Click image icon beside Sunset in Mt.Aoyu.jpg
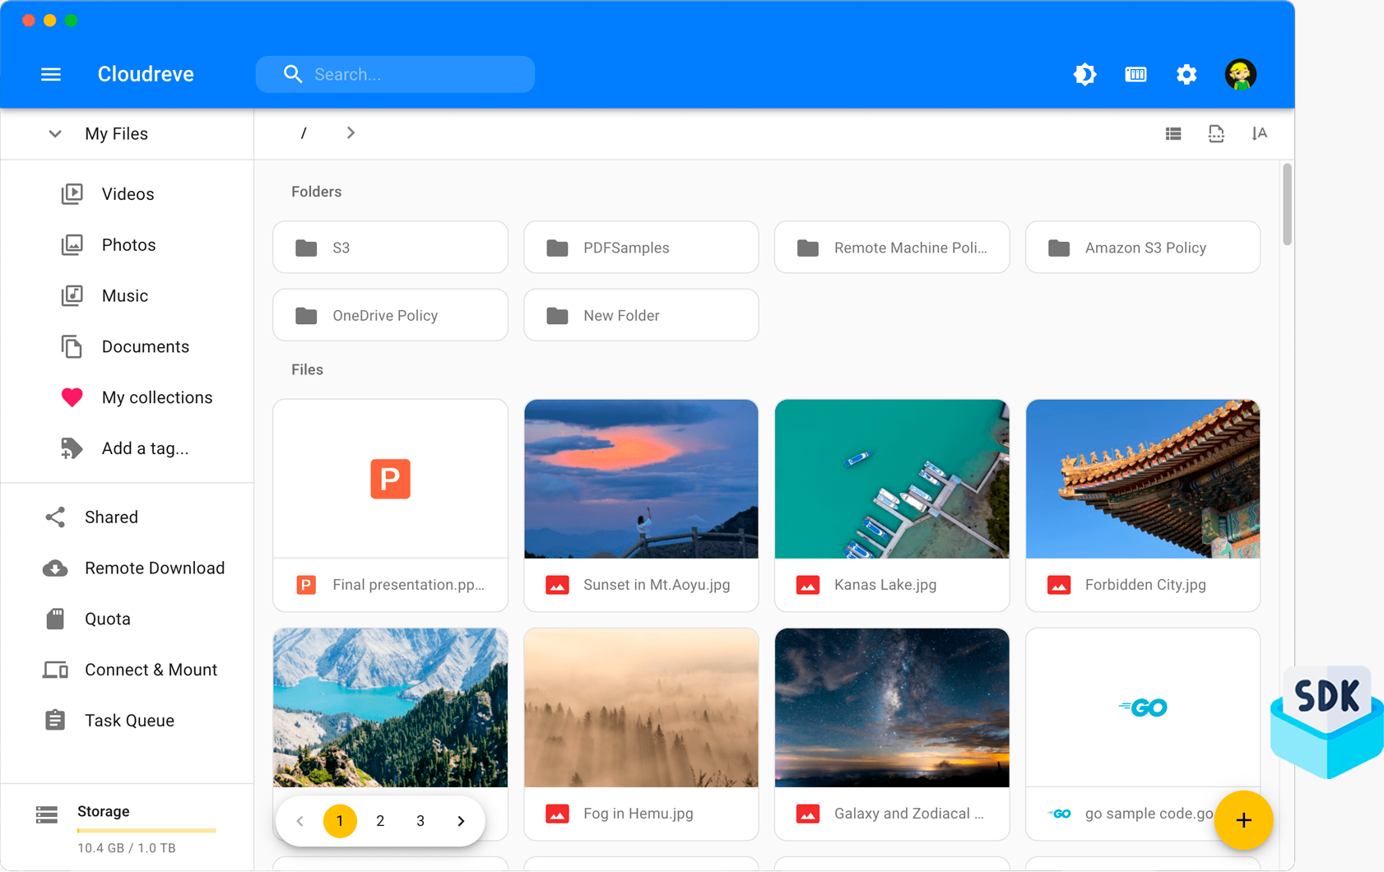The image size is (1384, 872). [557, 585]
